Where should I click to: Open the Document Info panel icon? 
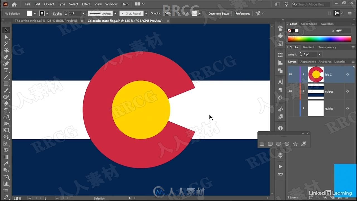point(281,128)
